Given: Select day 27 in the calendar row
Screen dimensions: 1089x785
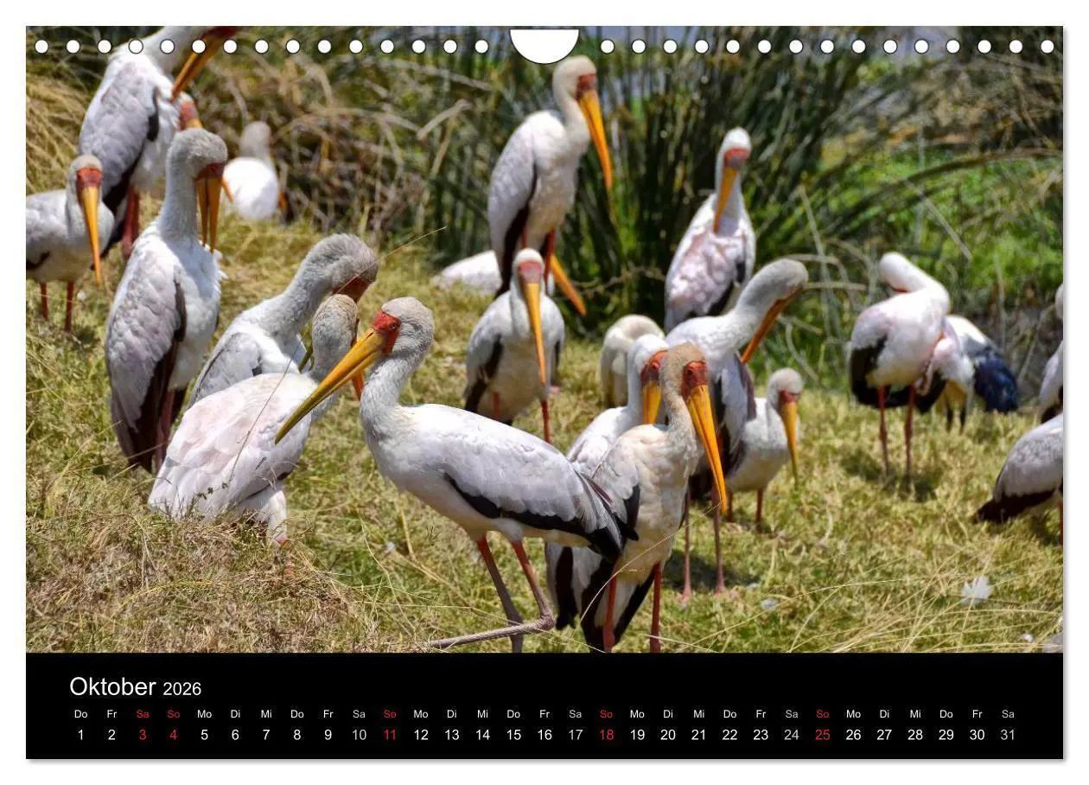Looking at the screenshot, I should (884, 735).
